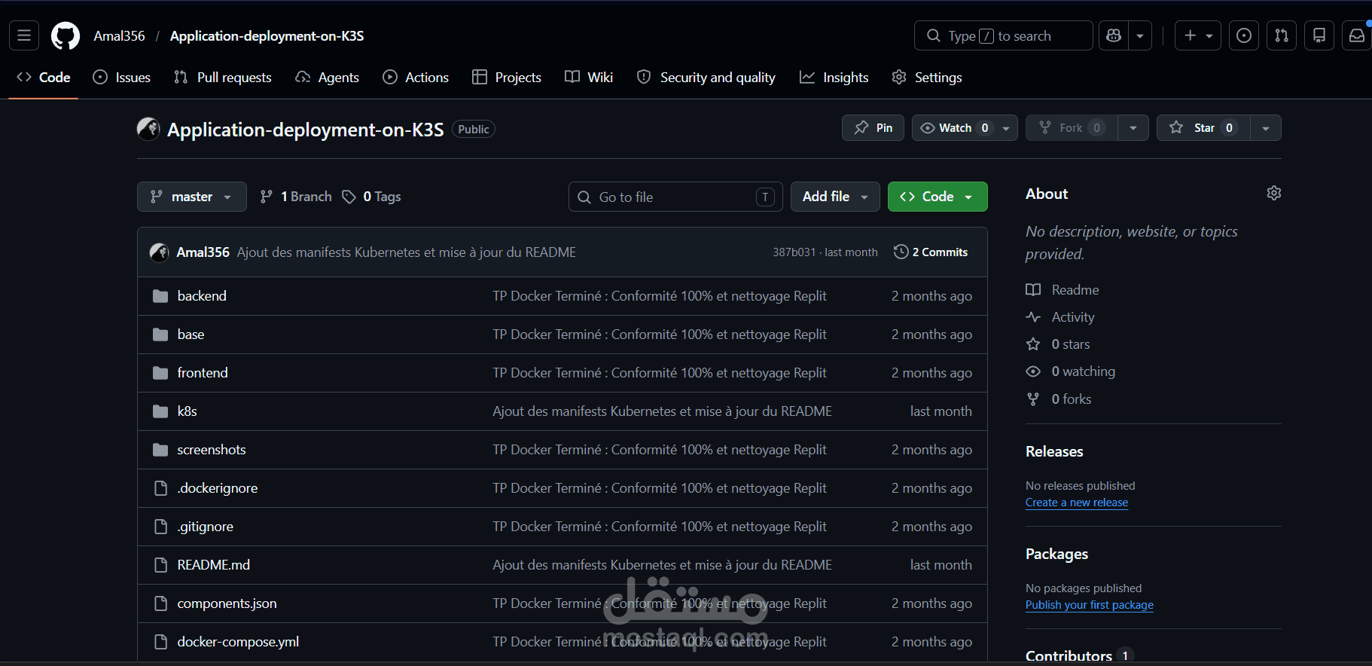Switch to the Insights tab
This screenshot has width=1372, height=666.
(x=834, y=78)
